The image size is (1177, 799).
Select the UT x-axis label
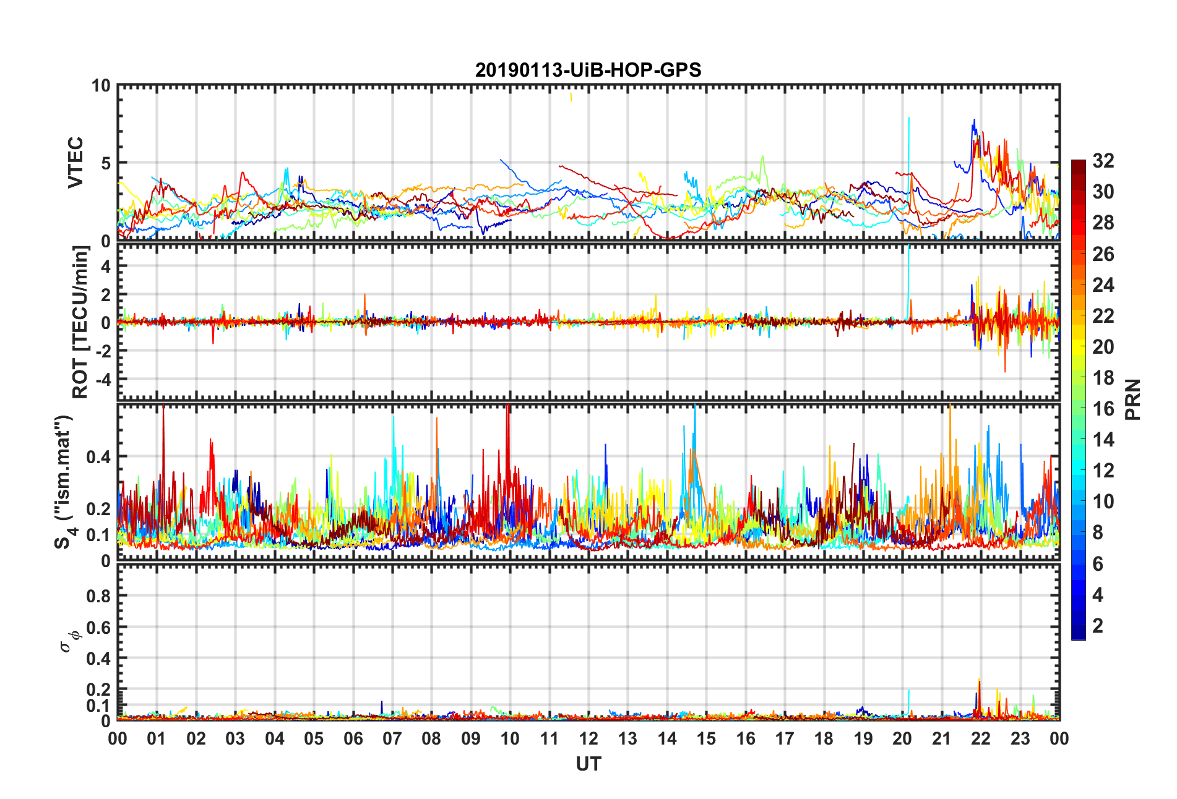(x=588, y=764)
